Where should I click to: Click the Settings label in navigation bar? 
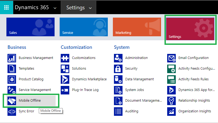[x=75, y=8]
